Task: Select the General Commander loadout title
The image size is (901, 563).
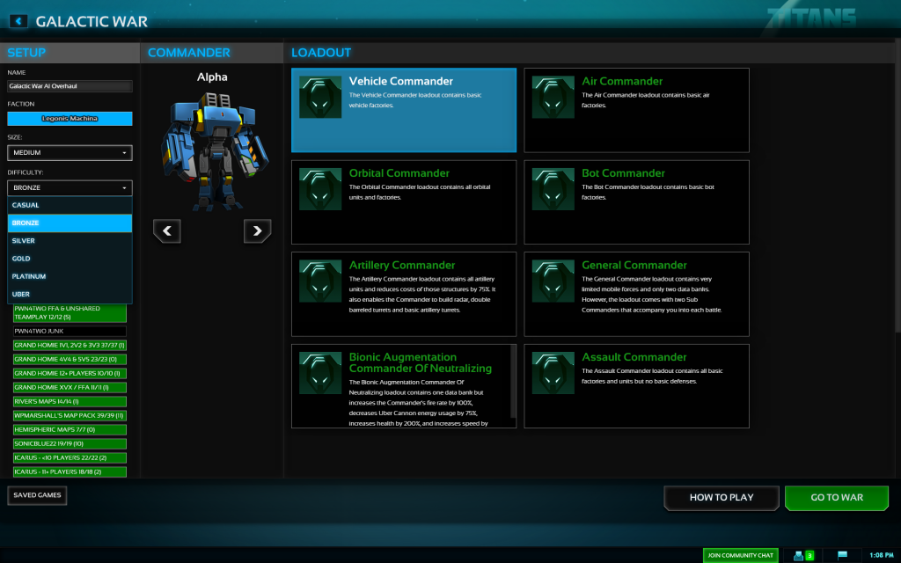Action: coord(634,265)
